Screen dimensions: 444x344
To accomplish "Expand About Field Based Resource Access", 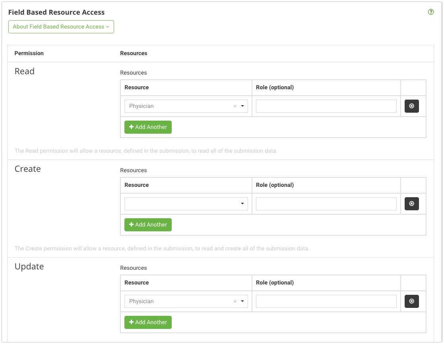I will [x=61, y=27].
